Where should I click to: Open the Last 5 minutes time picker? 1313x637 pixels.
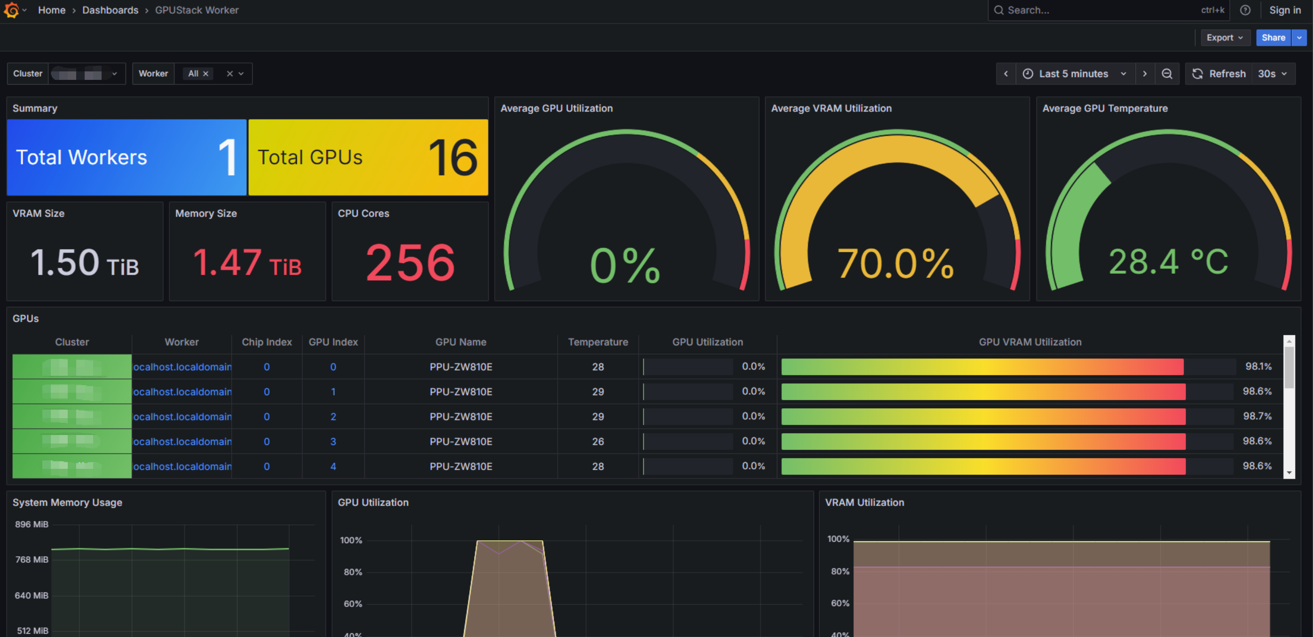coord(1074,74)
